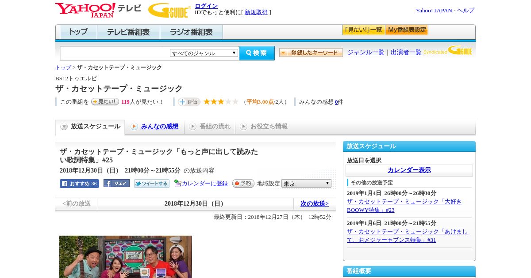Click the ログイン link
The image size is (531, 278).
click(206, 6)
